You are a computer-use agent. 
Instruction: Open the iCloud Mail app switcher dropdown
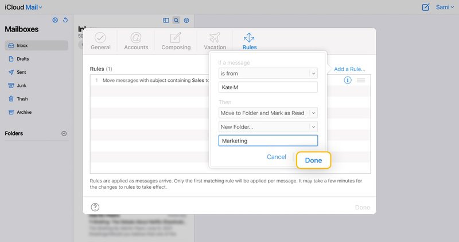click(x=24, y=7)
